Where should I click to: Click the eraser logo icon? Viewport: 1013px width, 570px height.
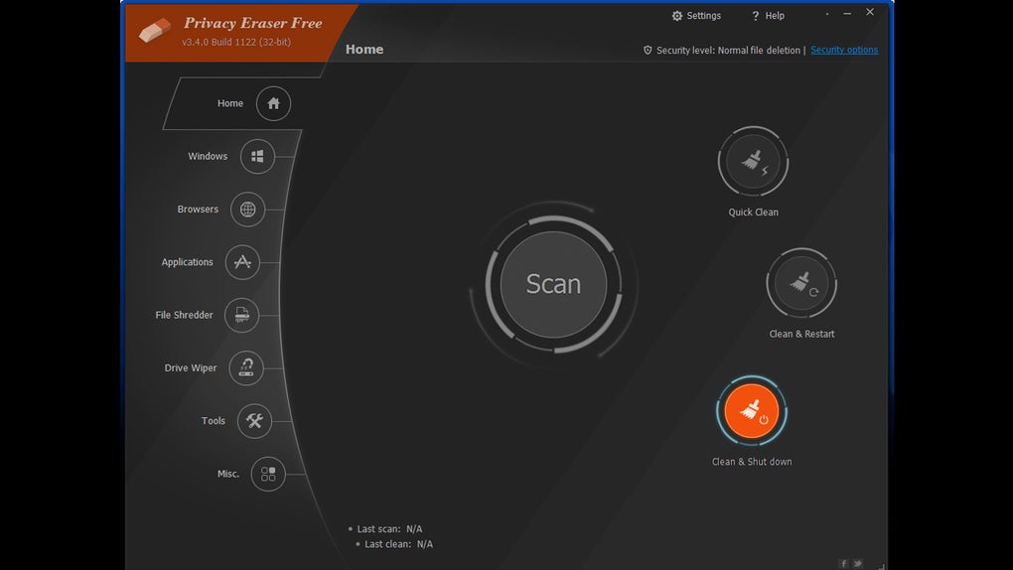(155, 30)
